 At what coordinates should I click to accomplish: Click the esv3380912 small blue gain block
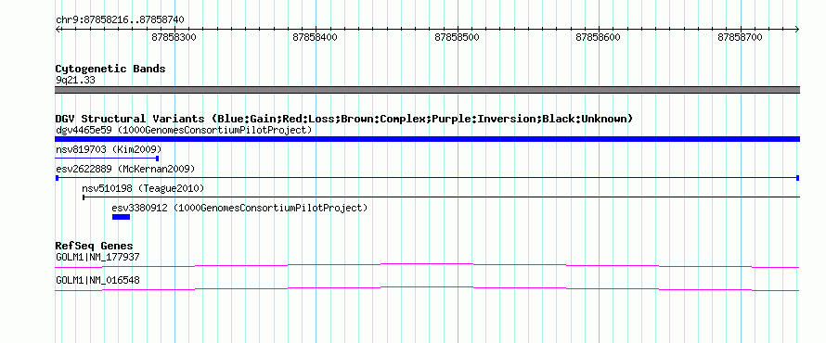click(x=121, y=216)
